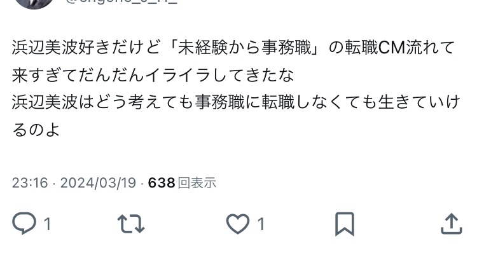Image resolution: width=477 pixels, height=267 pixels.
Task: Click the final line るのよ
Action: (x=36, y=130)
